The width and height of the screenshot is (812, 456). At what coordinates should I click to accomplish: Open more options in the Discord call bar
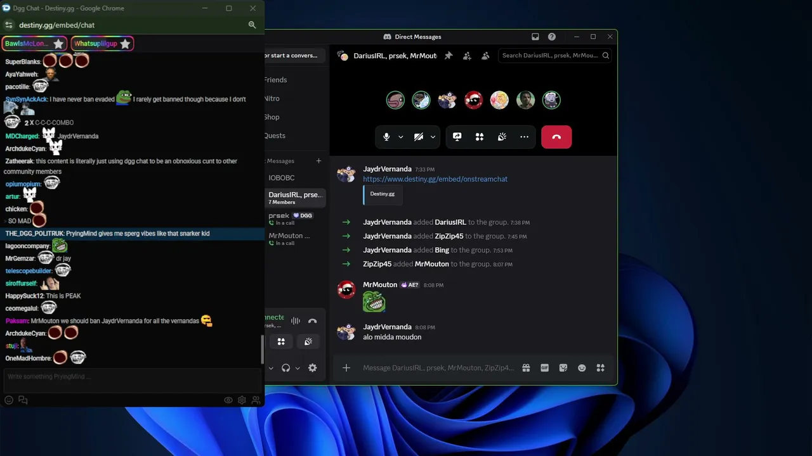pos(524,137)
